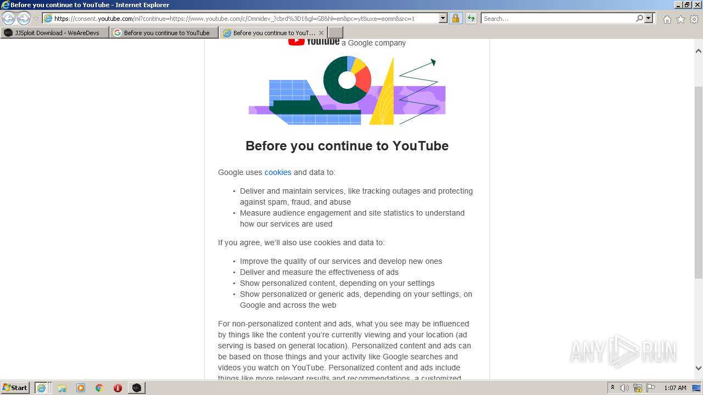Open the Windows Start button
This screenshot has height=395, width=703.
click(x=15, y=387)
